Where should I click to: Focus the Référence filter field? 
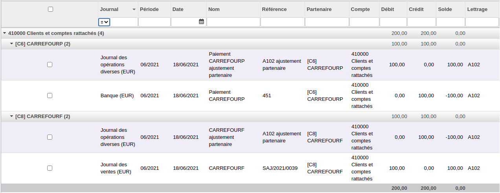[x=282, y=22]
